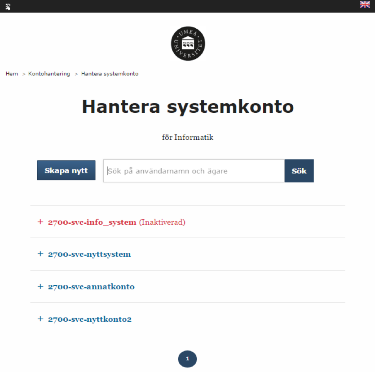This screenshot has width=375, height=372.
Task: Switch language using the UK flag icon
Action: tap(365, 4)
